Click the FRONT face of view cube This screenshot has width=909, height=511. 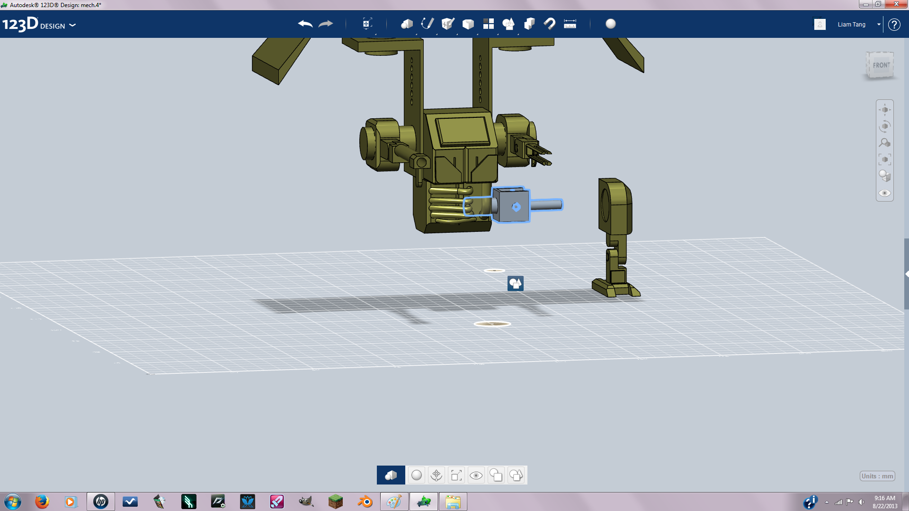pyautogui.click(x=881, y=65)
